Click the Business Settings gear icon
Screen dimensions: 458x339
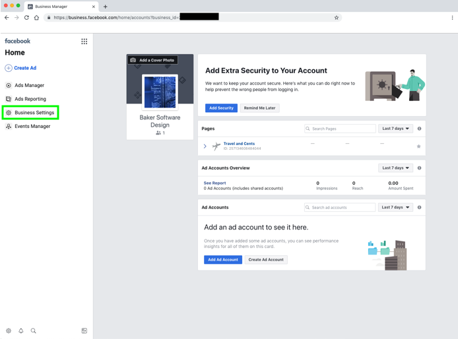(9, 112)
